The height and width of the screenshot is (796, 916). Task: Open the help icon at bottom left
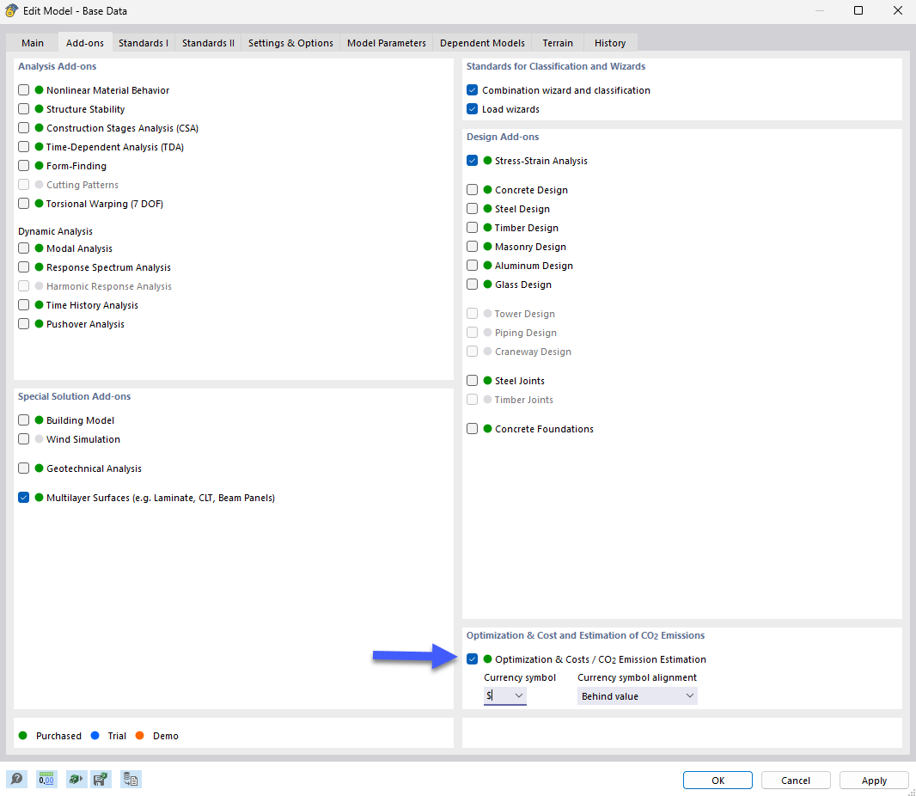click(x=16, y=779)
